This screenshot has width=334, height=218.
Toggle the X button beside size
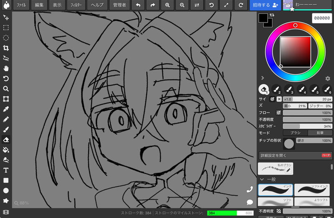279,99
